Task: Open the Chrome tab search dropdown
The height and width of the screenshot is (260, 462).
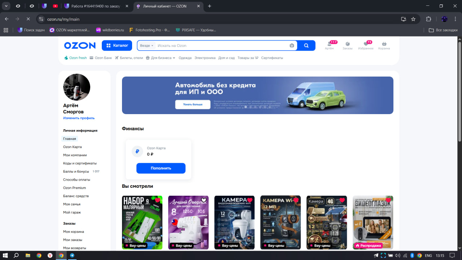Action: pyautogui.click(x=6, y=6)
